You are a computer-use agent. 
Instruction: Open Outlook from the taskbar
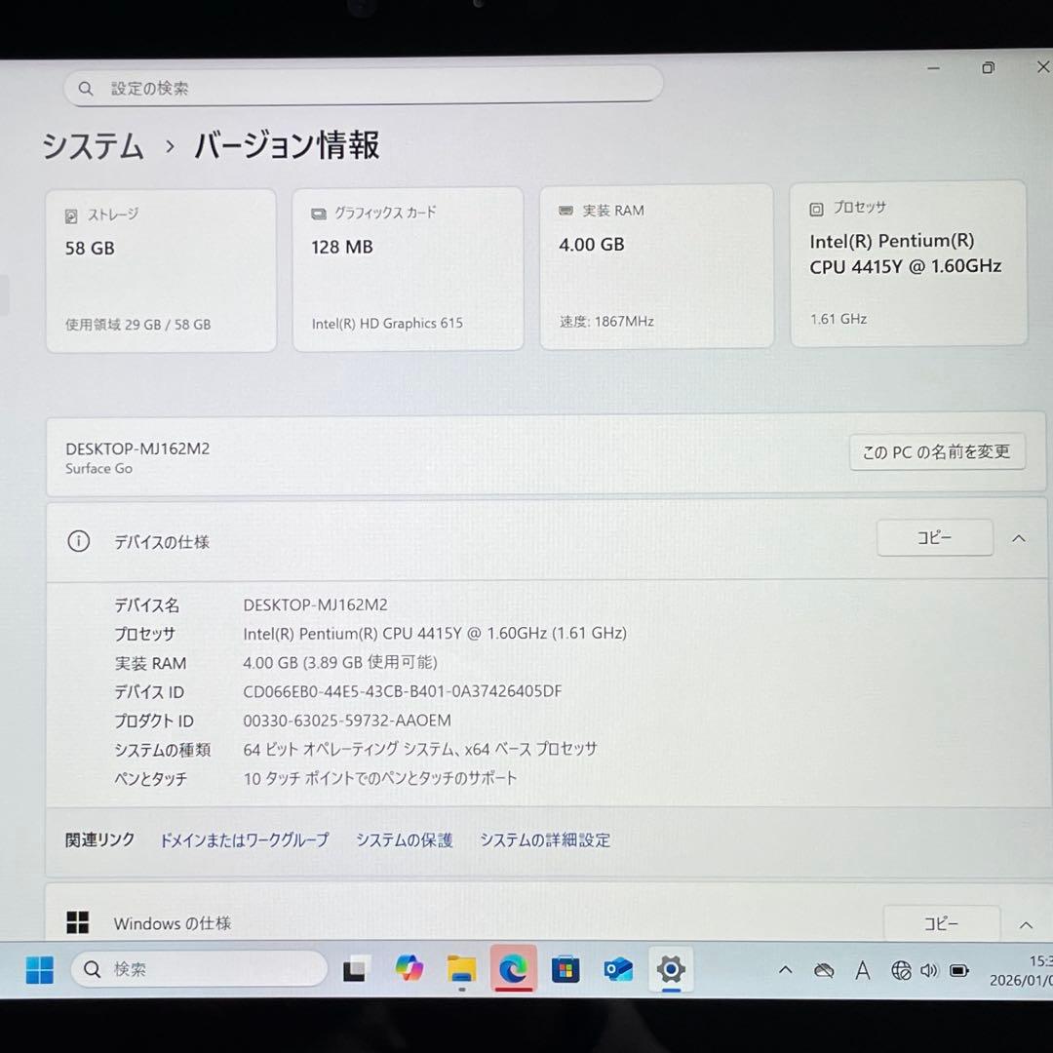tap(618, 969)
